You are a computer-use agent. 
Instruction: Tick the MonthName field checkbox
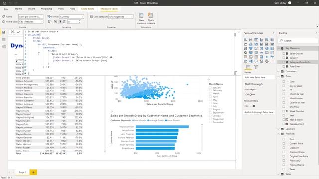[284, 98]
